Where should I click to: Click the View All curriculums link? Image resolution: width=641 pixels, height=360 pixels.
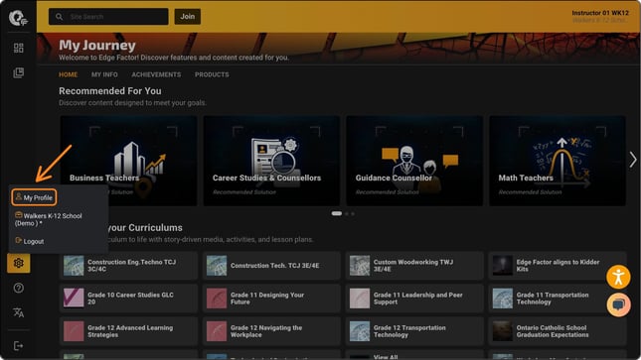[x=386, y=357]
